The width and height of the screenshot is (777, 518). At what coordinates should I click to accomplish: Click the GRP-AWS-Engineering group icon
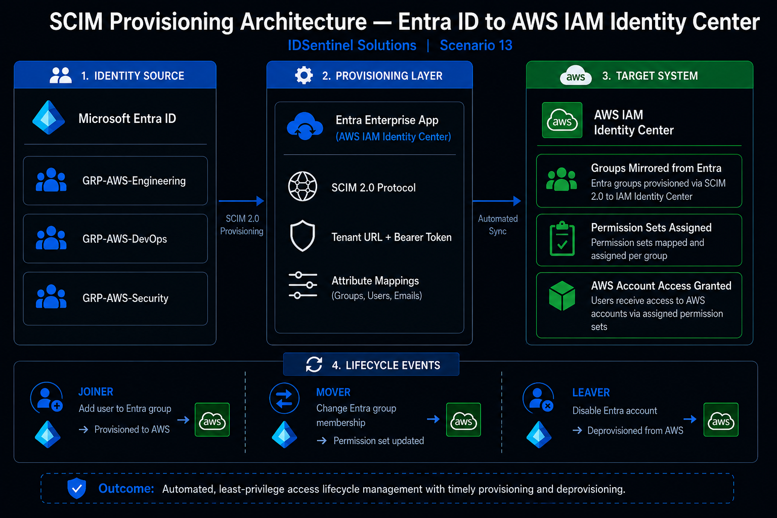coord(51,180)
